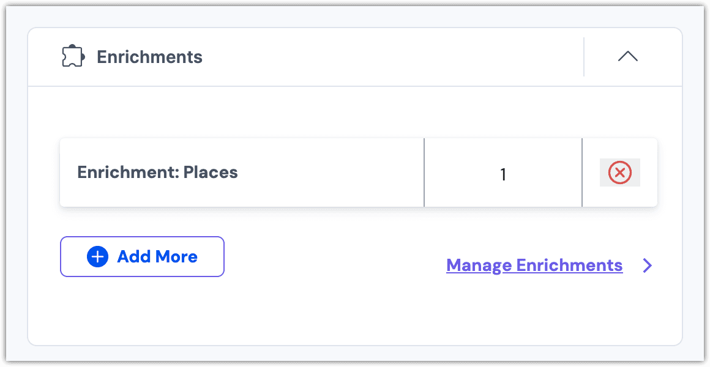This screenshot has width=710, height=367.
Task: Click the blue plus circle icon
Action: [97, 257]
